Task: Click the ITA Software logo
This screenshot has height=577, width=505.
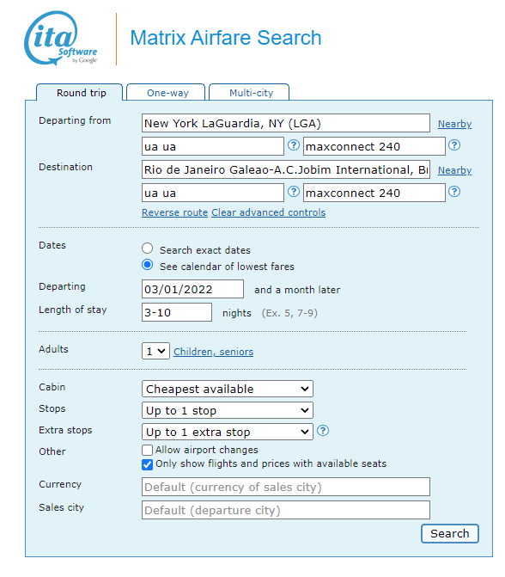Action: click(x=61, y=39)
